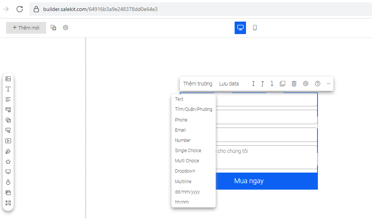Open form settings gear in floating toolbar

pos(306,84)
